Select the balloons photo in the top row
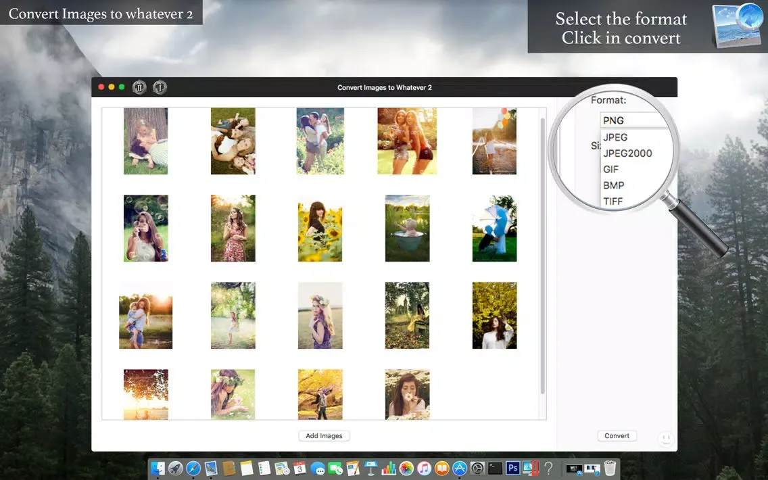Viewport: 768px width, 480px height. pyautogui.click(x=494, y=141)
